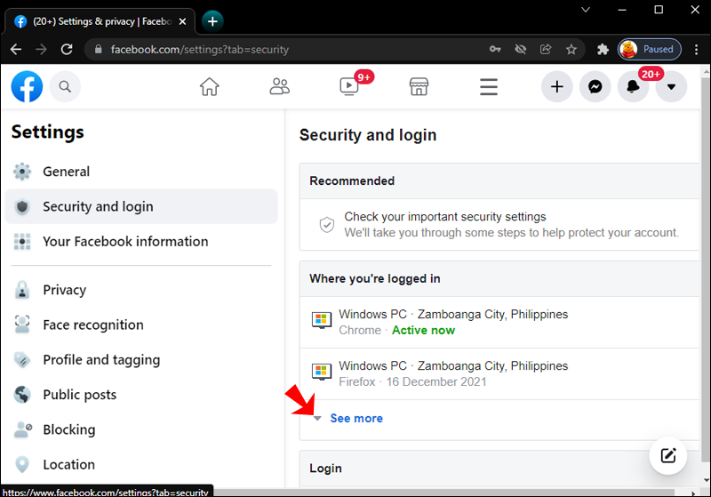This screenshot has height=497, width=711.
Task: Select Privacy in settings sidebar
Action: 64,290
